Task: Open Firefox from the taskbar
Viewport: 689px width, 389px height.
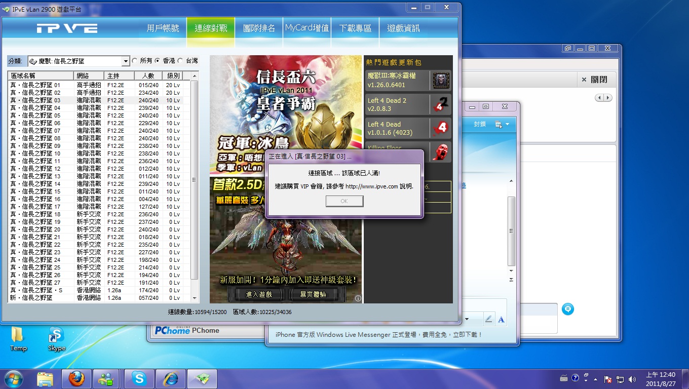Action: (x=76, y=378)
